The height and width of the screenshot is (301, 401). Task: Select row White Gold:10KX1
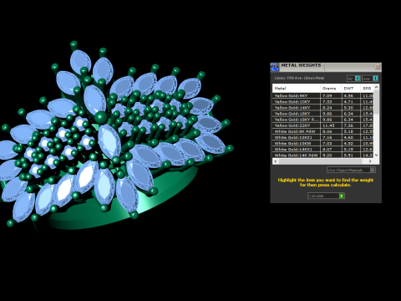(x=323, y=137)
